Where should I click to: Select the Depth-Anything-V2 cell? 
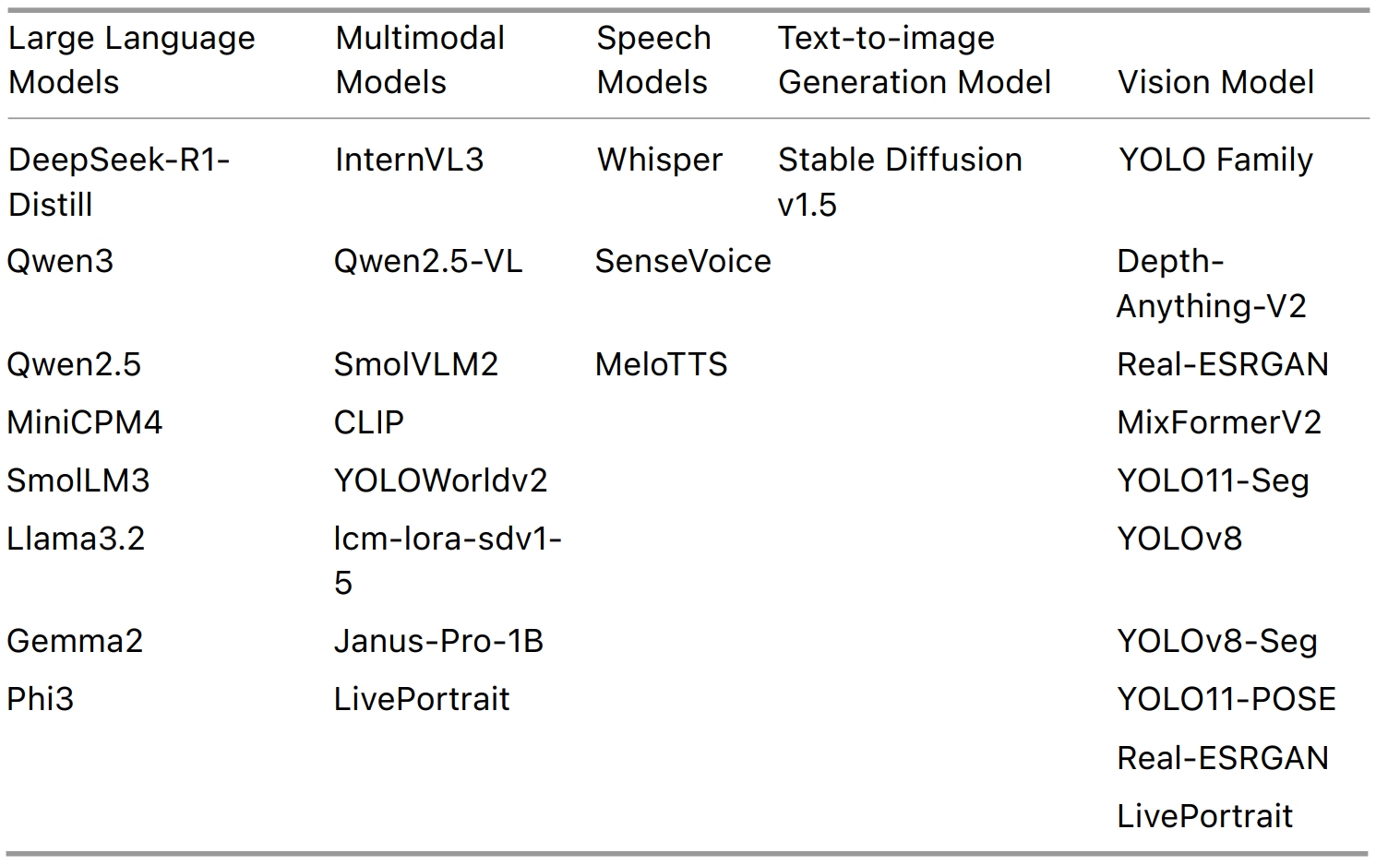1211,283
